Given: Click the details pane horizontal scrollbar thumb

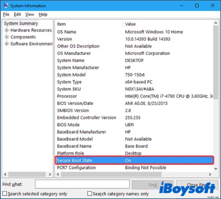Looking at the screenshot, I should pos(111,174).
